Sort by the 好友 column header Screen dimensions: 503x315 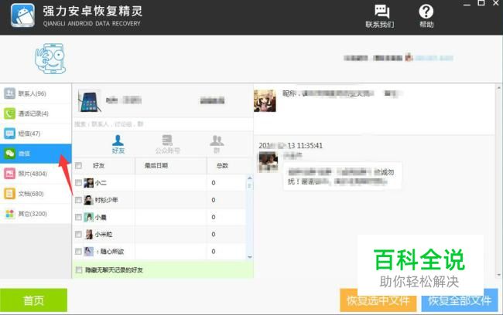(x=99, y=165)
